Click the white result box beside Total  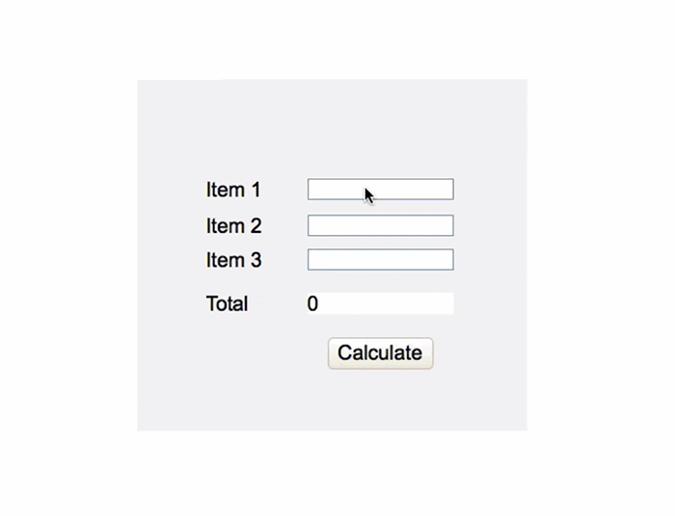[x=381, y=303]
